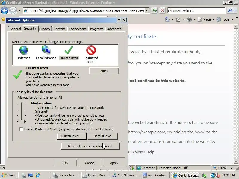This screenshot has width=239, height=179.
Task: Open search provider dropdown arrow
Action: pyautogui.click(x=235, y=10)
